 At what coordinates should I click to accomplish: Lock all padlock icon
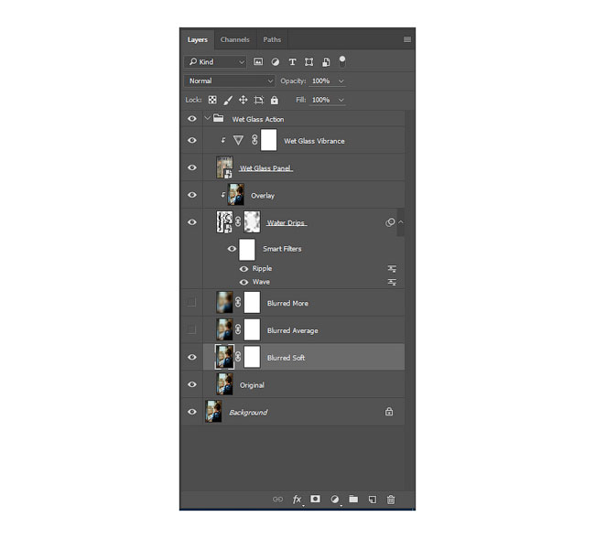pos(274,100)
